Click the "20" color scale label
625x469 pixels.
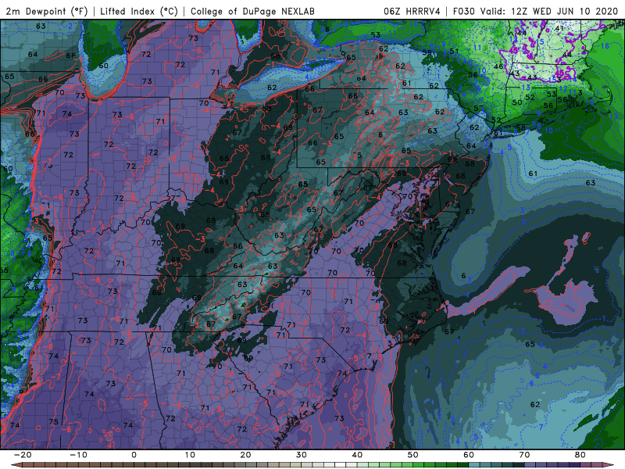(x=245, y=455)
